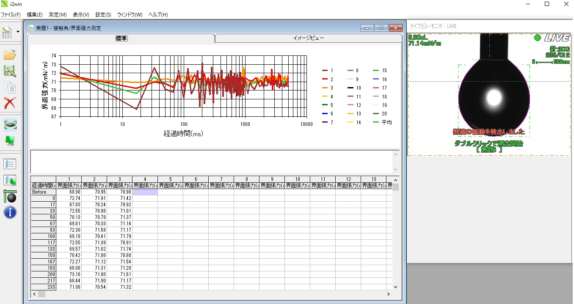This screenshot has height=304, width=574.
Task: Click the copy documents icon
Action: coord(10,87)
